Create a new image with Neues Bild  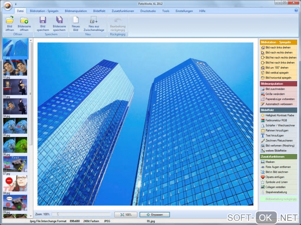pyautogui.click(x=76, y=24)
